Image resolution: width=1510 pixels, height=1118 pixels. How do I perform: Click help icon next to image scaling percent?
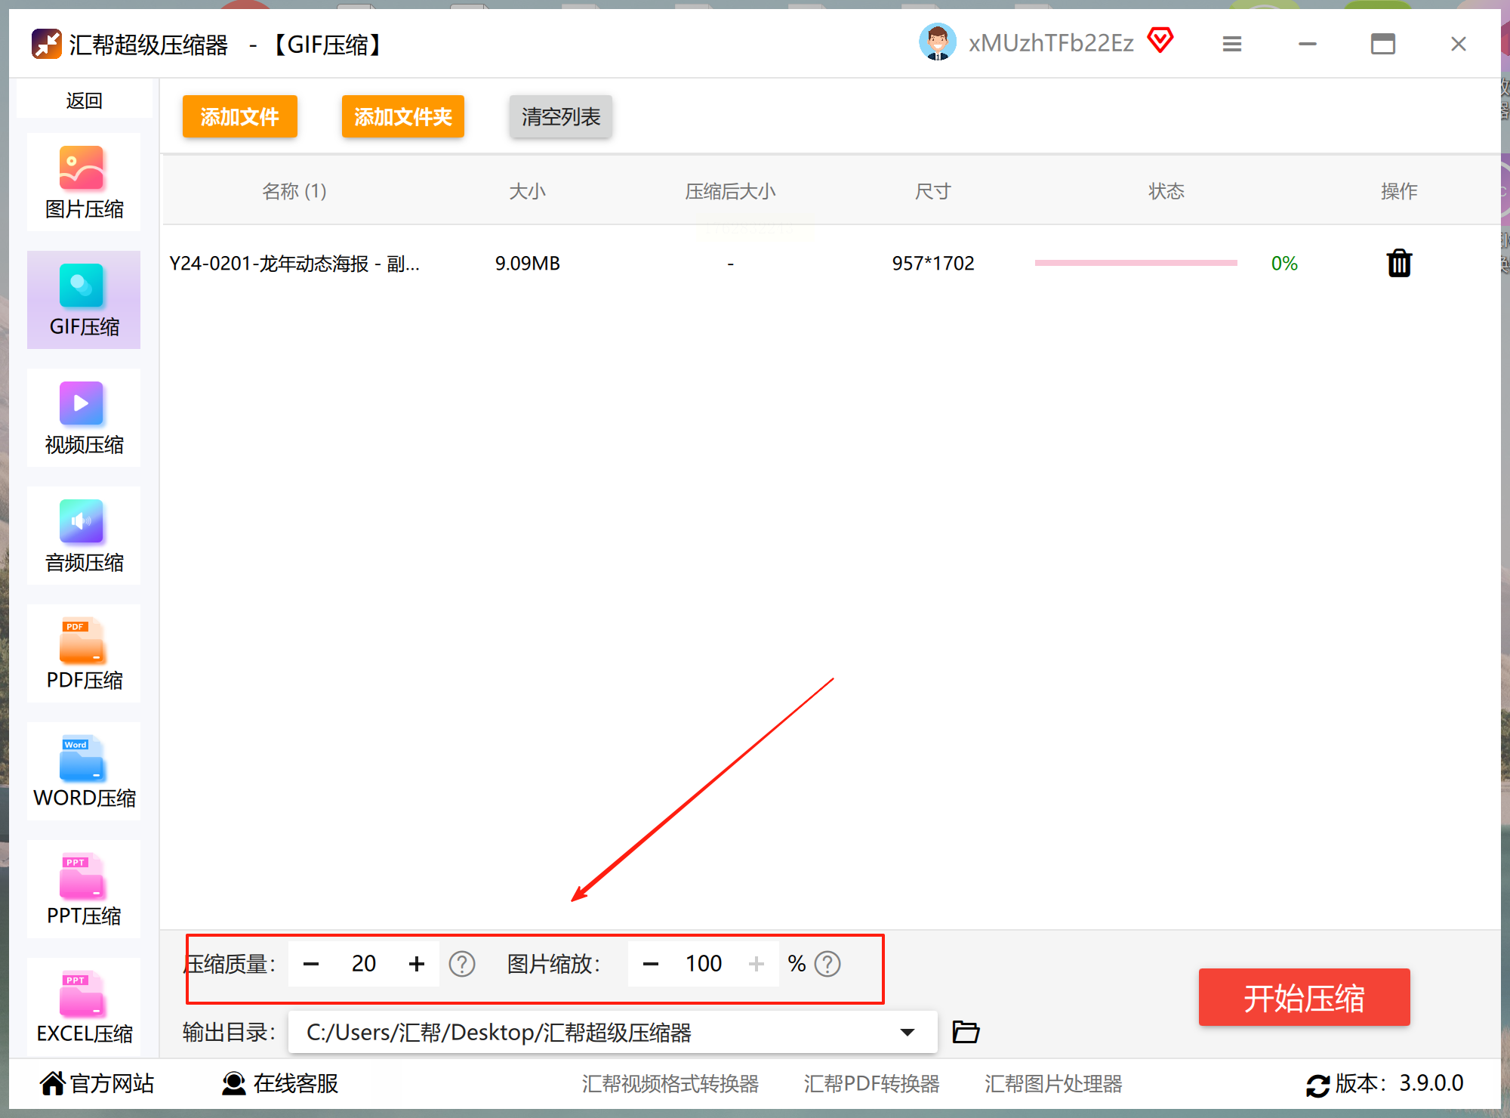click(x=827, y=964)
